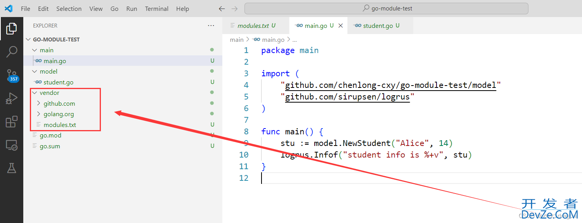Open the Explorer view in activity bar
The height and width of the screenshot is (223, 582).
(12, 28)
